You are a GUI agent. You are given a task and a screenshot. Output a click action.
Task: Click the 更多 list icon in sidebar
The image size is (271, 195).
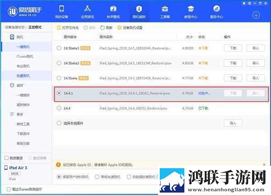click(12, 114)
